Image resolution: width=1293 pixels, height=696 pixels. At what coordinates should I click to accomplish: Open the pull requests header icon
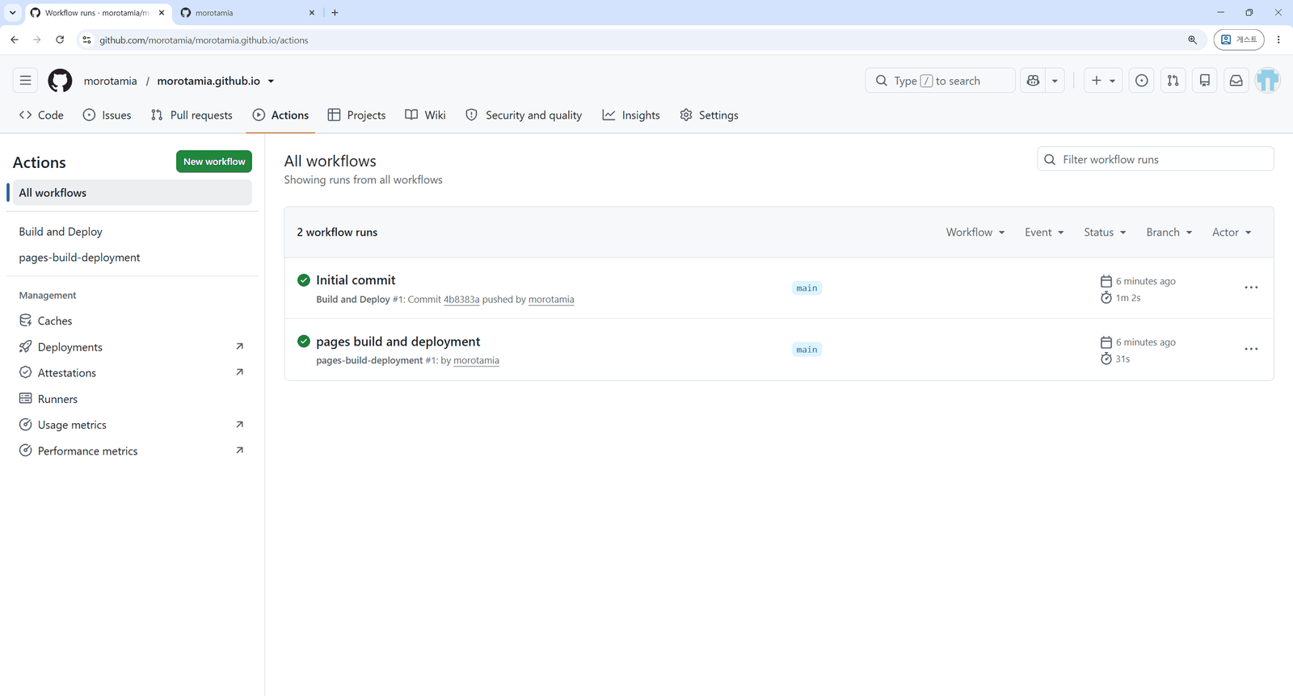(x=1173, y=81)
